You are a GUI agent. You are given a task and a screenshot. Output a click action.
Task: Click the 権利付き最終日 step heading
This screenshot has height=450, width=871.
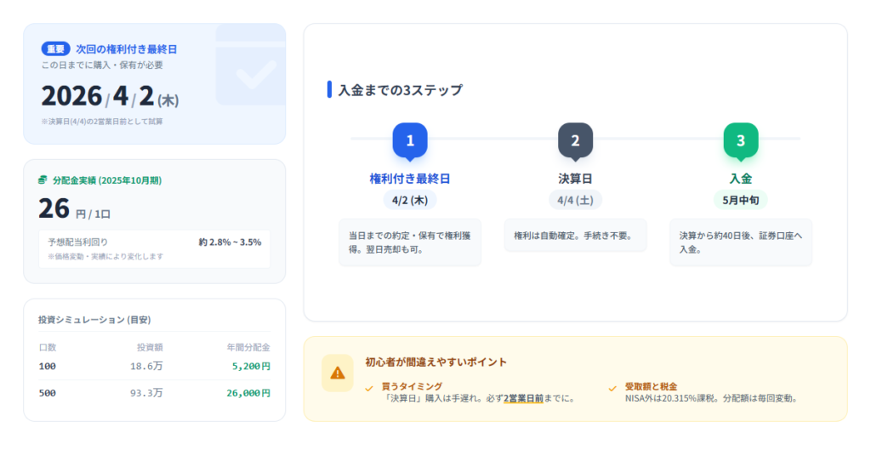pyautogui.click(x=410, y=179)
